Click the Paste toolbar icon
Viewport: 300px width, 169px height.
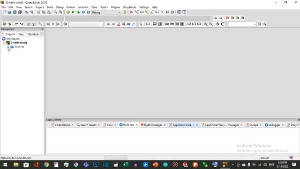click(49, 12)
